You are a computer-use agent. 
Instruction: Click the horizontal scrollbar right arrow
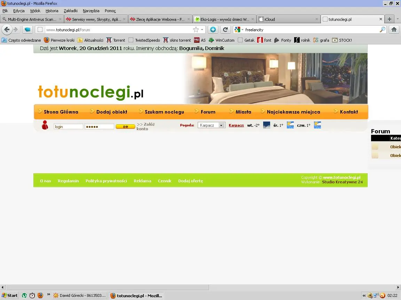click(x=398, y=287)
